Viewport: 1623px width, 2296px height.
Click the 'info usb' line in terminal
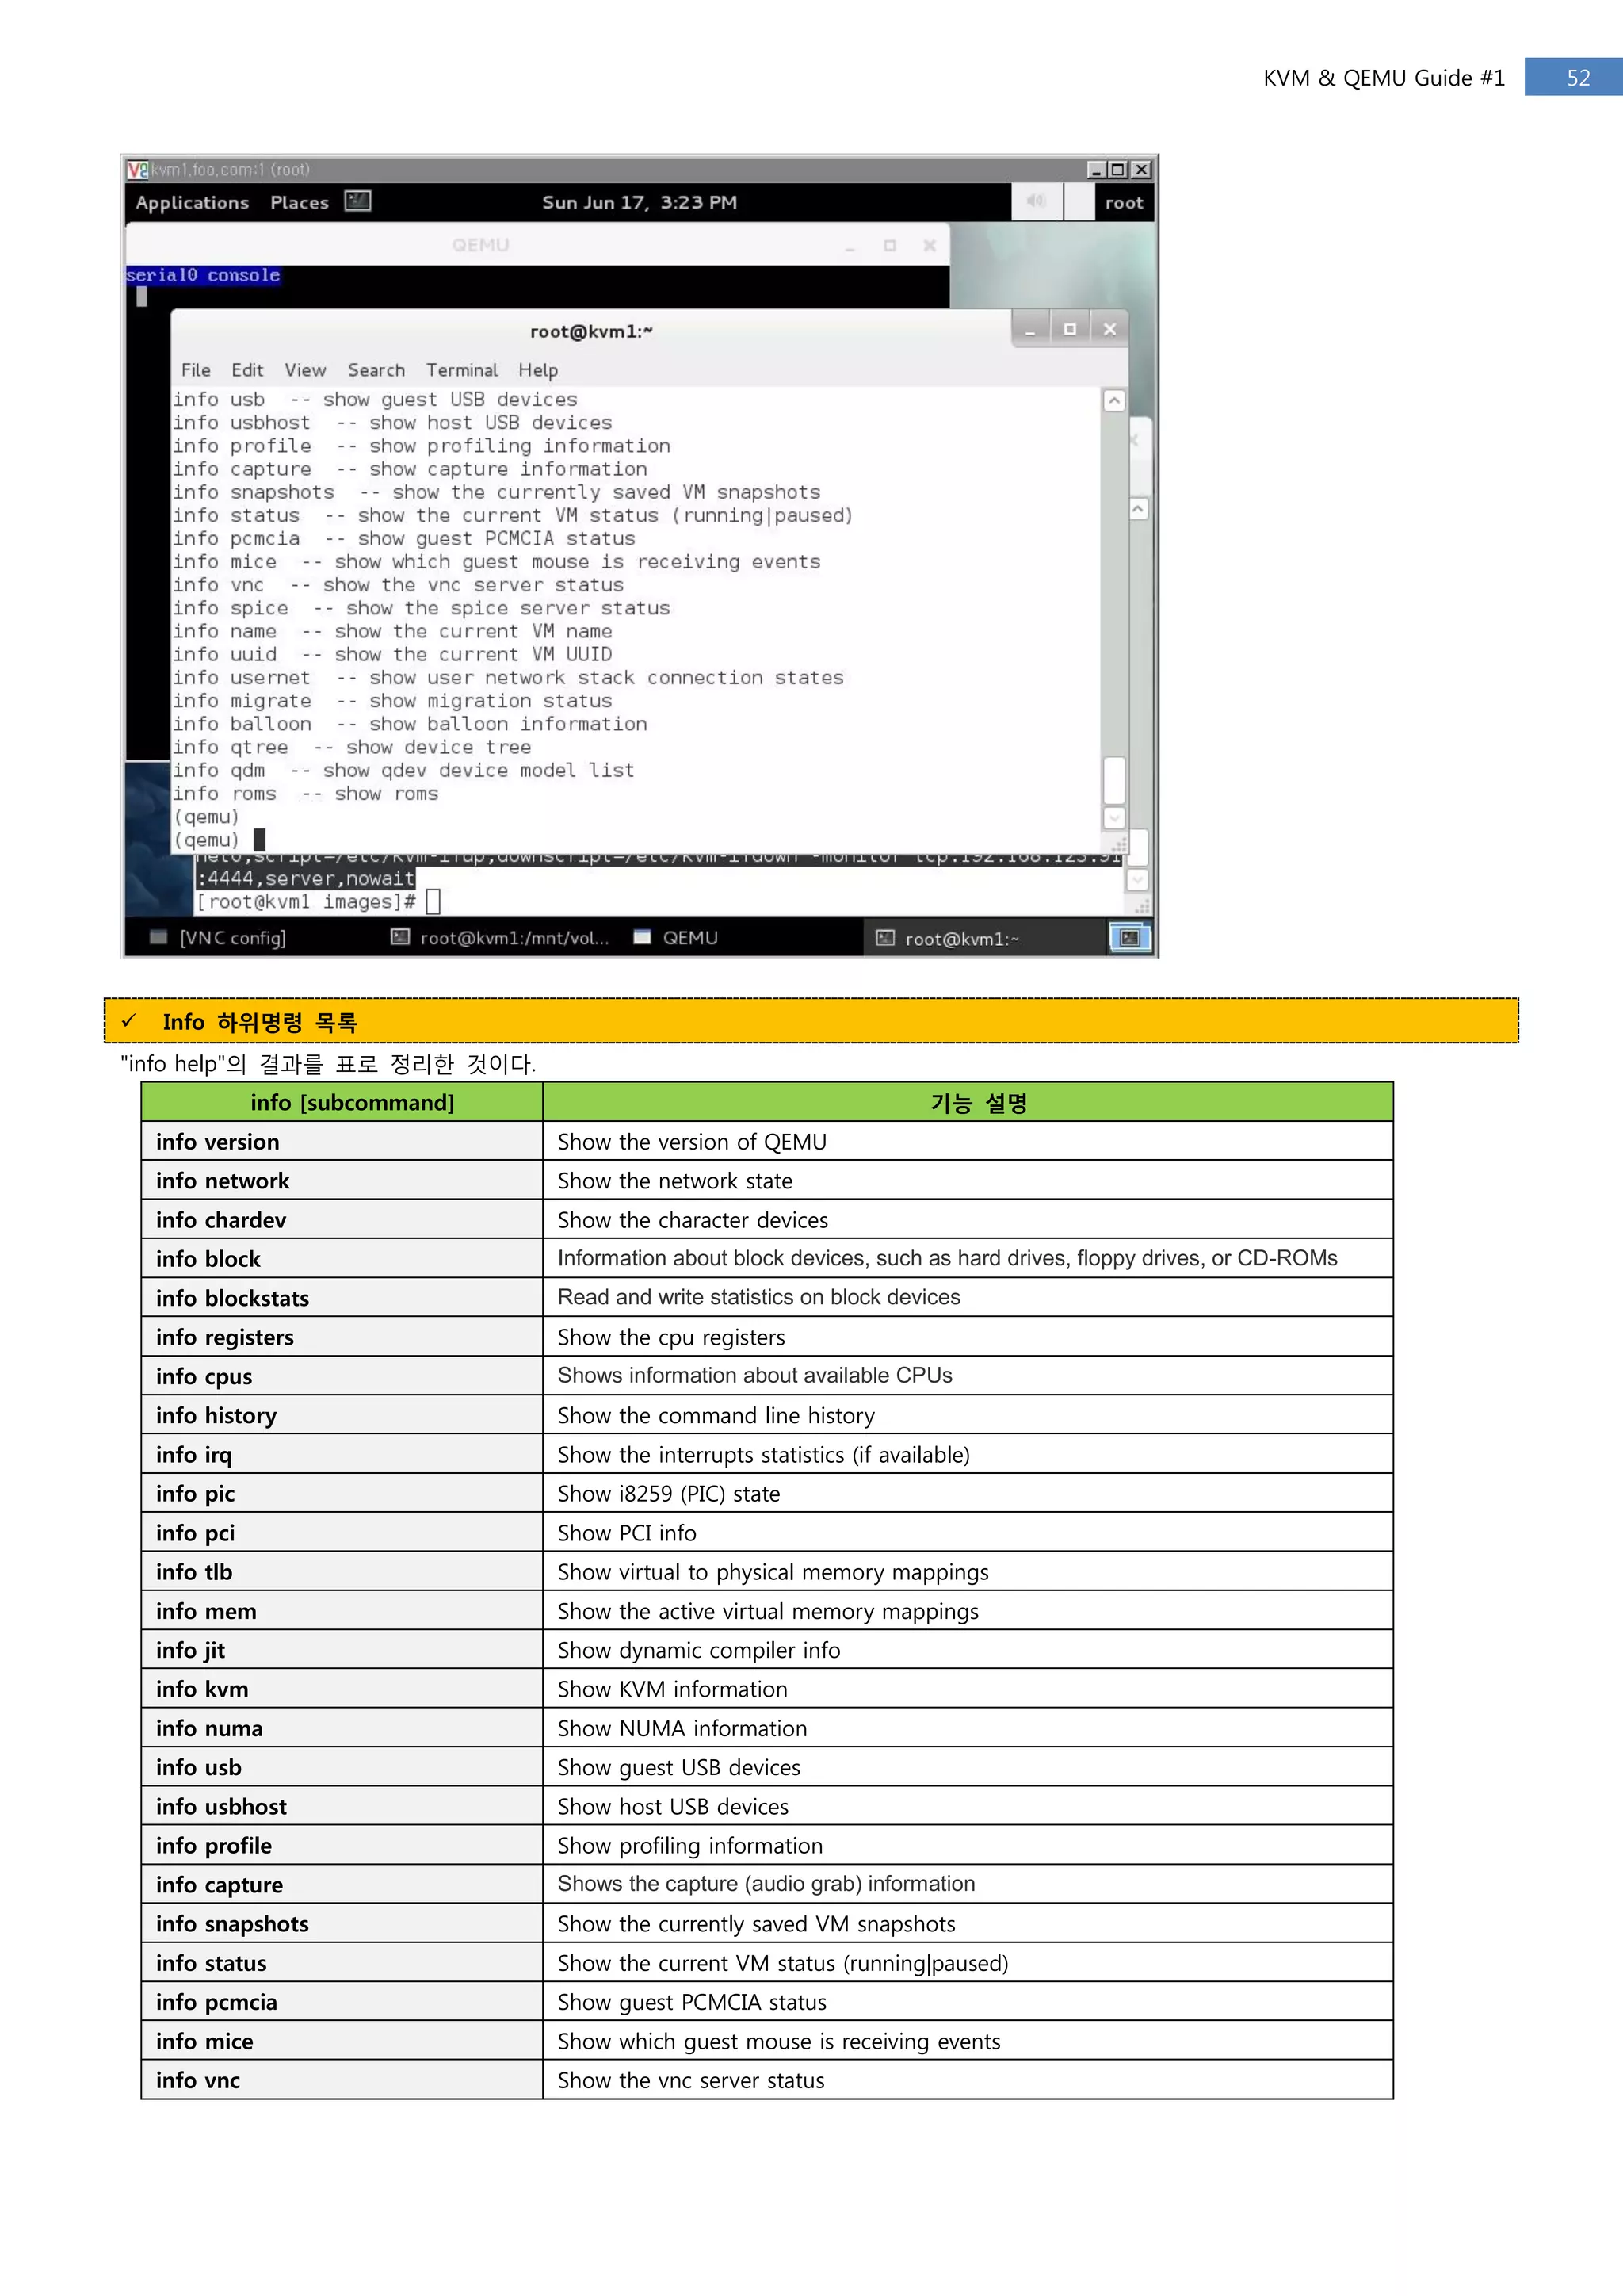click(x=375, y=400)
